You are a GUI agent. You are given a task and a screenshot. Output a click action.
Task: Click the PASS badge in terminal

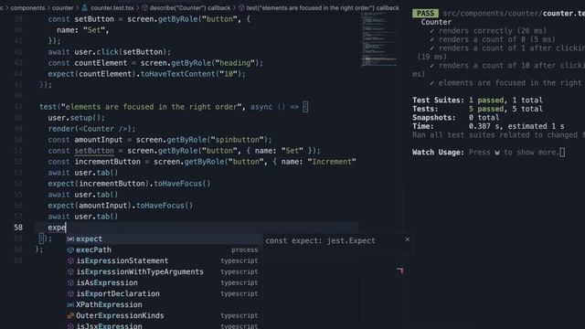(425, 14)
